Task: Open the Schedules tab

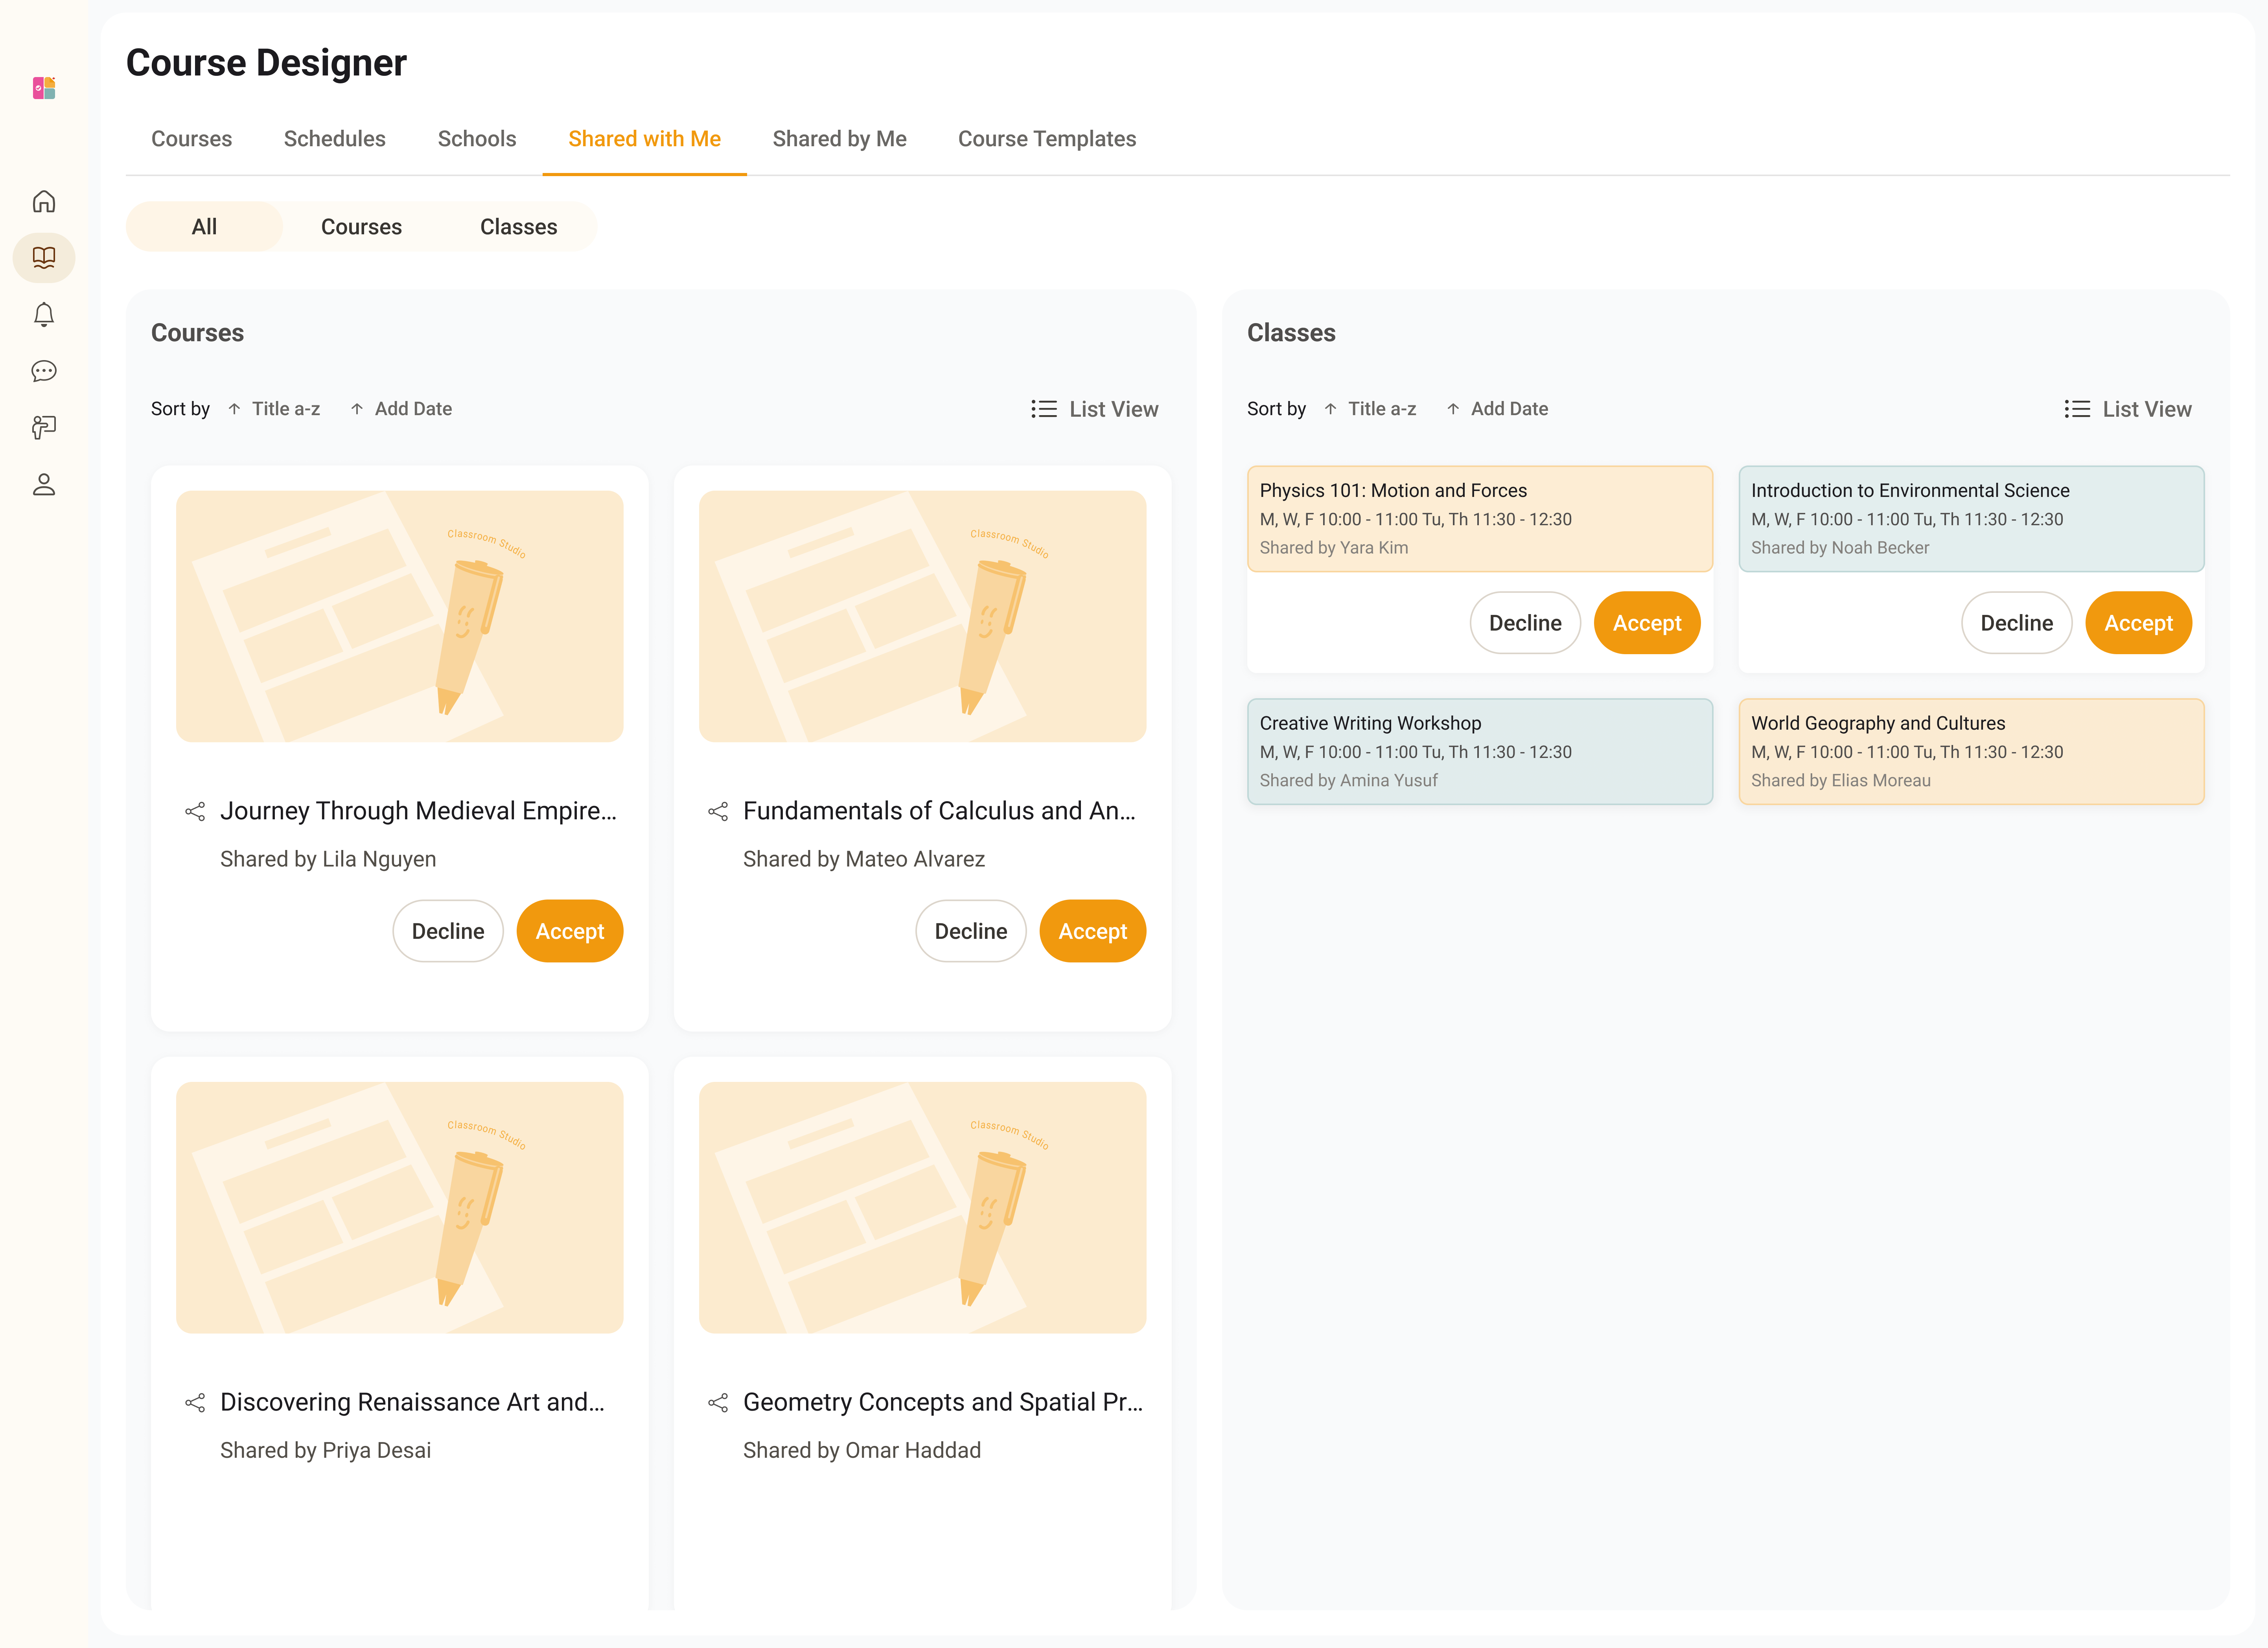Action: pyautogui.click(x=335, y=139)
